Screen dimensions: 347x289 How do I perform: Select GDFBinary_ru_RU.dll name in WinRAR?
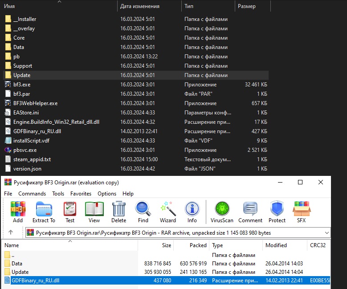click(x=35, y=281)
